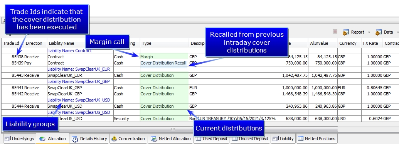This screenshot has height=144, width=399.
Task: Sort by Currency column header
Action: (x=350, y=43)
